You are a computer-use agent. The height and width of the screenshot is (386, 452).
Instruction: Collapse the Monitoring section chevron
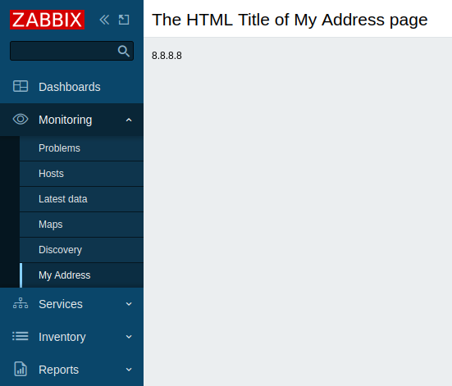click(129, 120)
